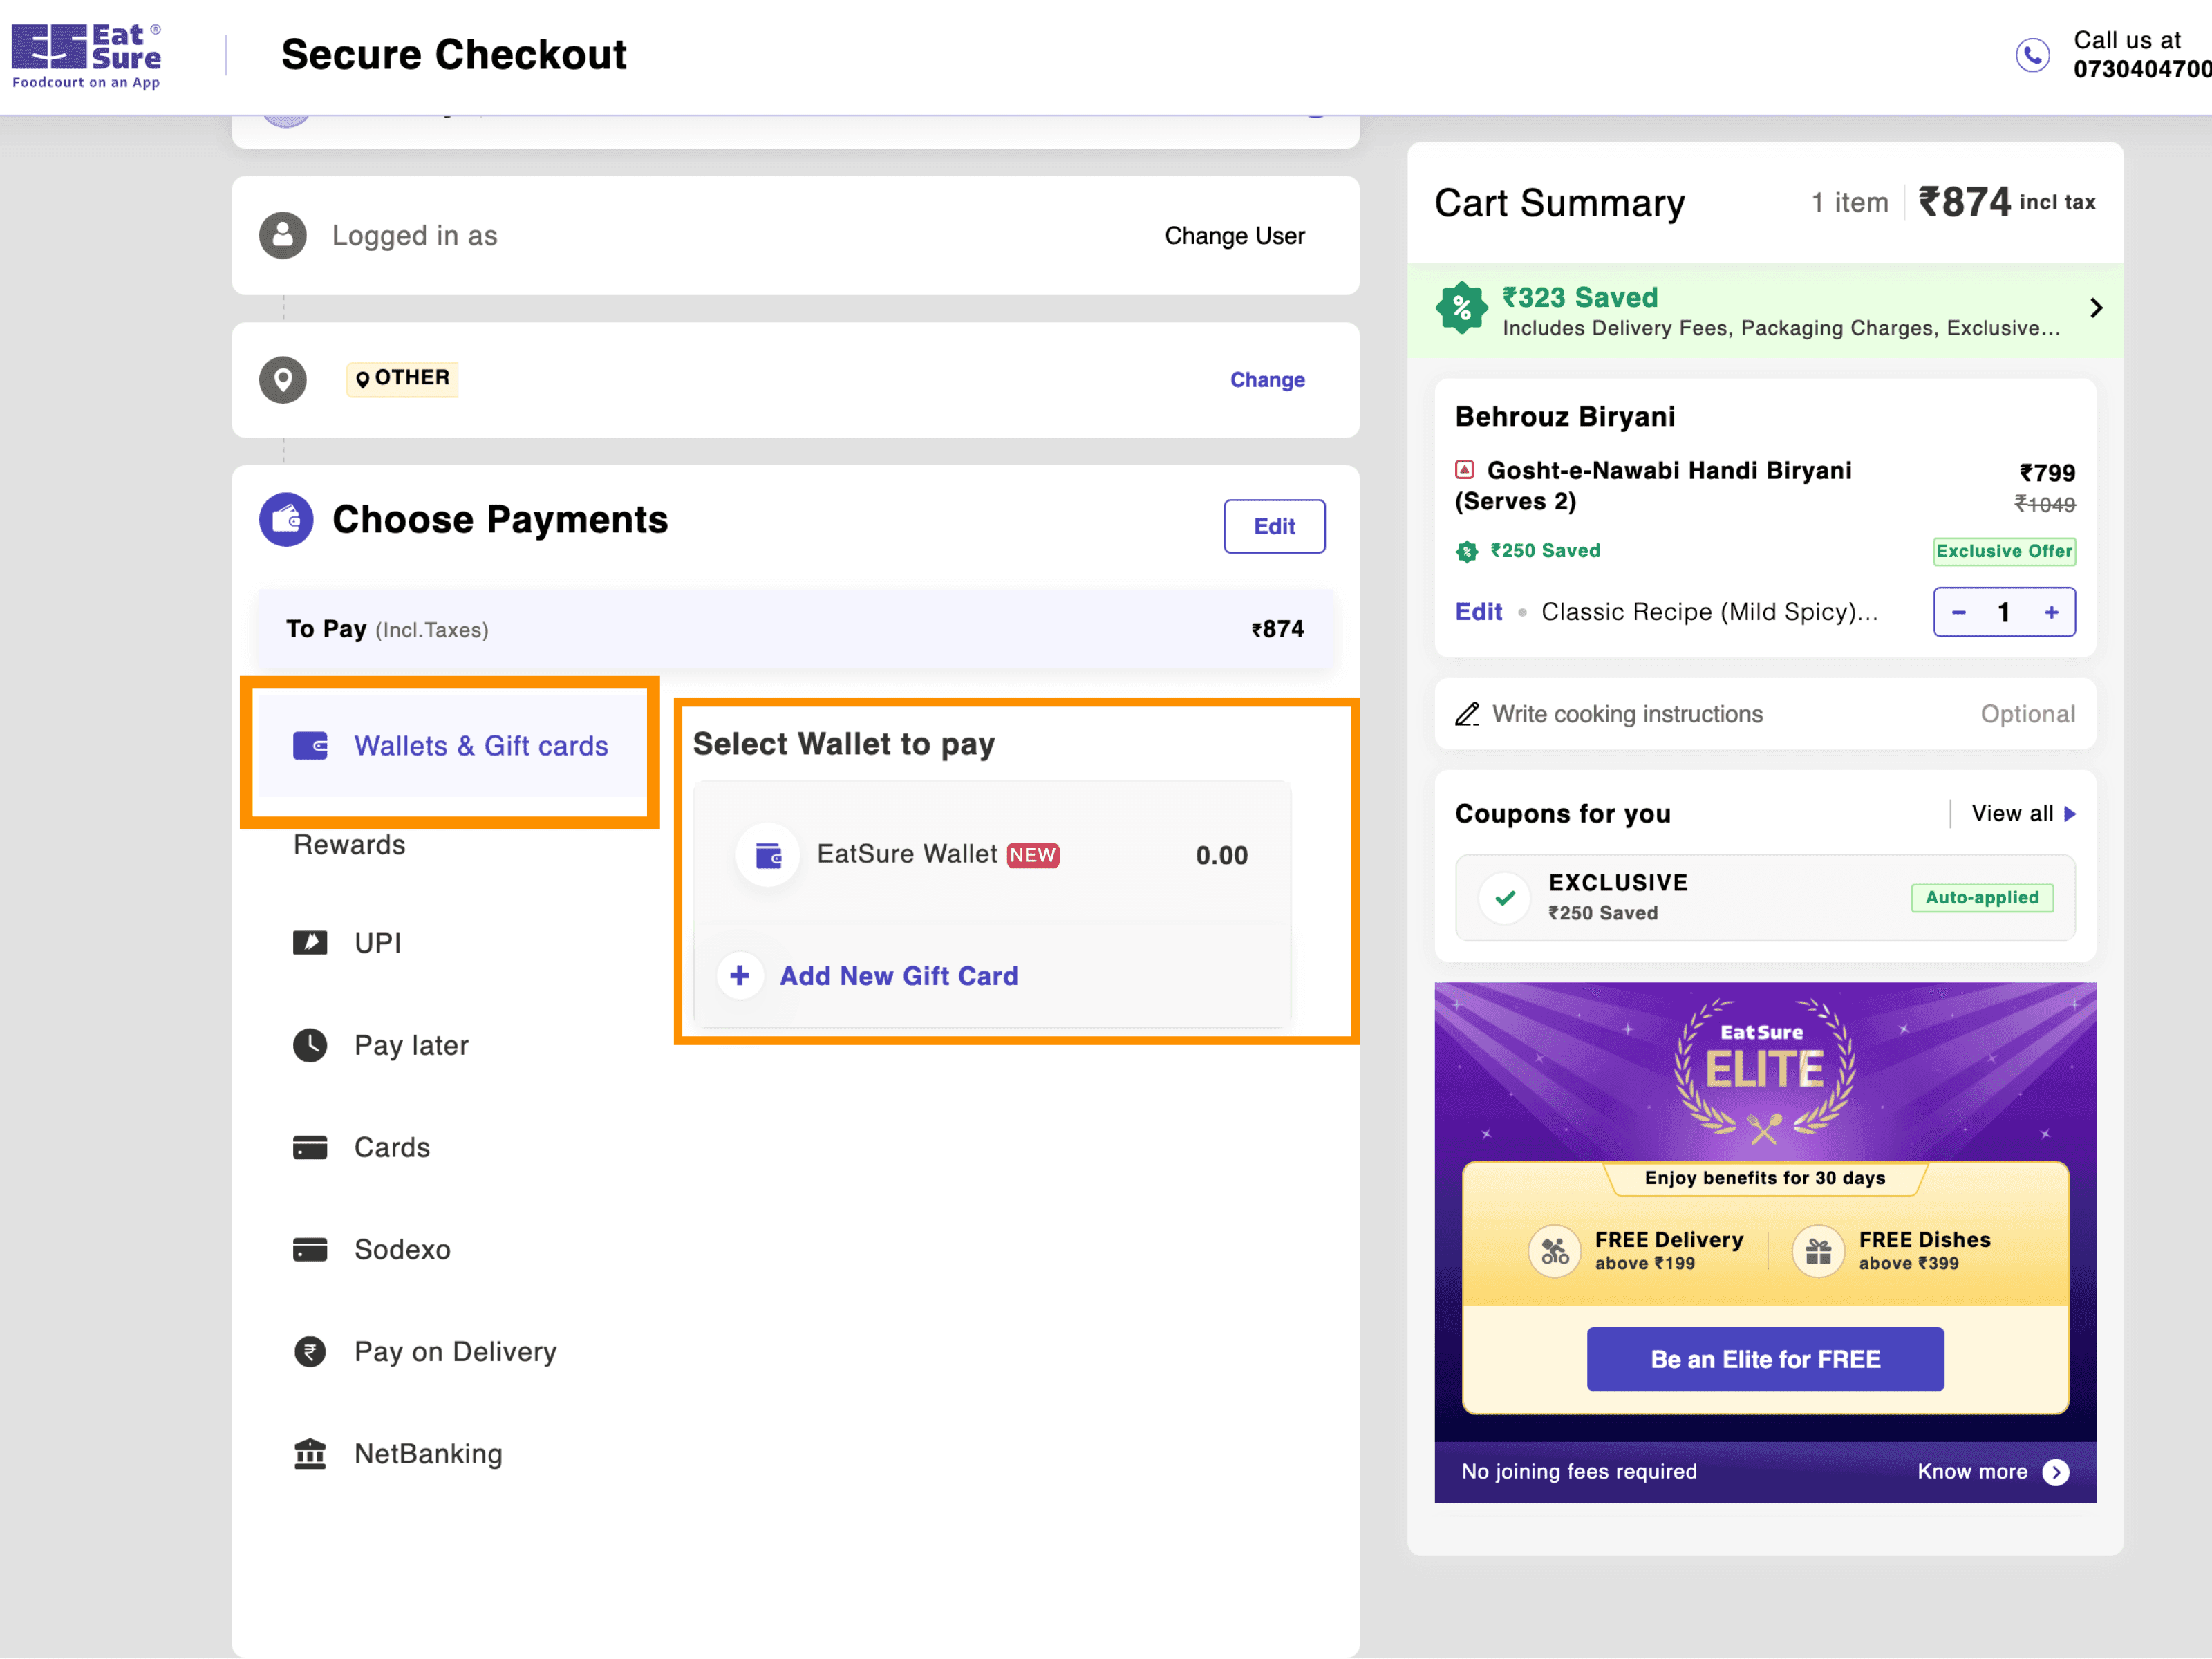
Task: Click the Wallets & Gift cards wallet icon
Action: 310,746
